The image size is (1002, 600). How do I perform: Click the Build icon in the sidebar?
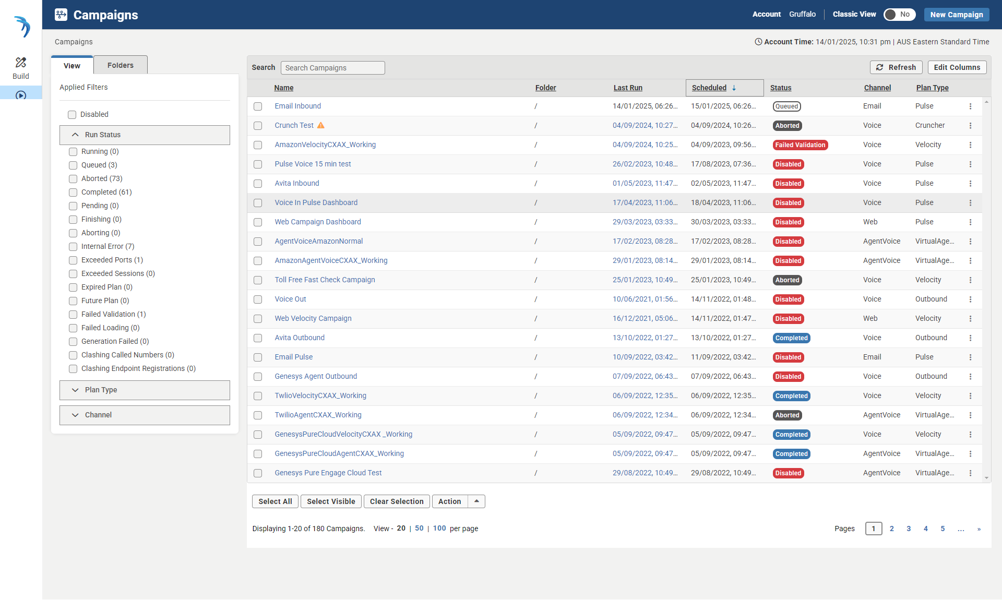point(21,63)
